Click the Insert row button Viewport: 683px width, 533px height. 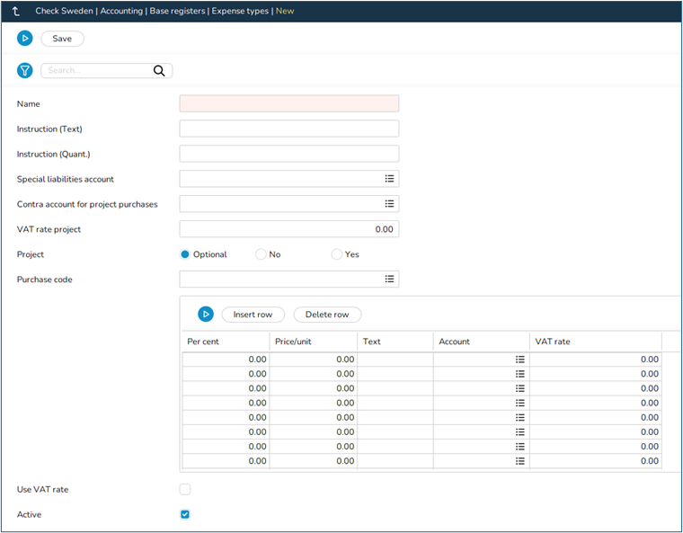pos(253,315)
